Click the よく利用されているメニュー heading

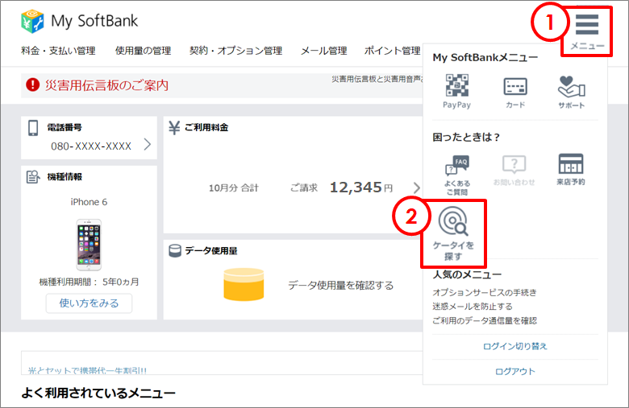[98, 393]
